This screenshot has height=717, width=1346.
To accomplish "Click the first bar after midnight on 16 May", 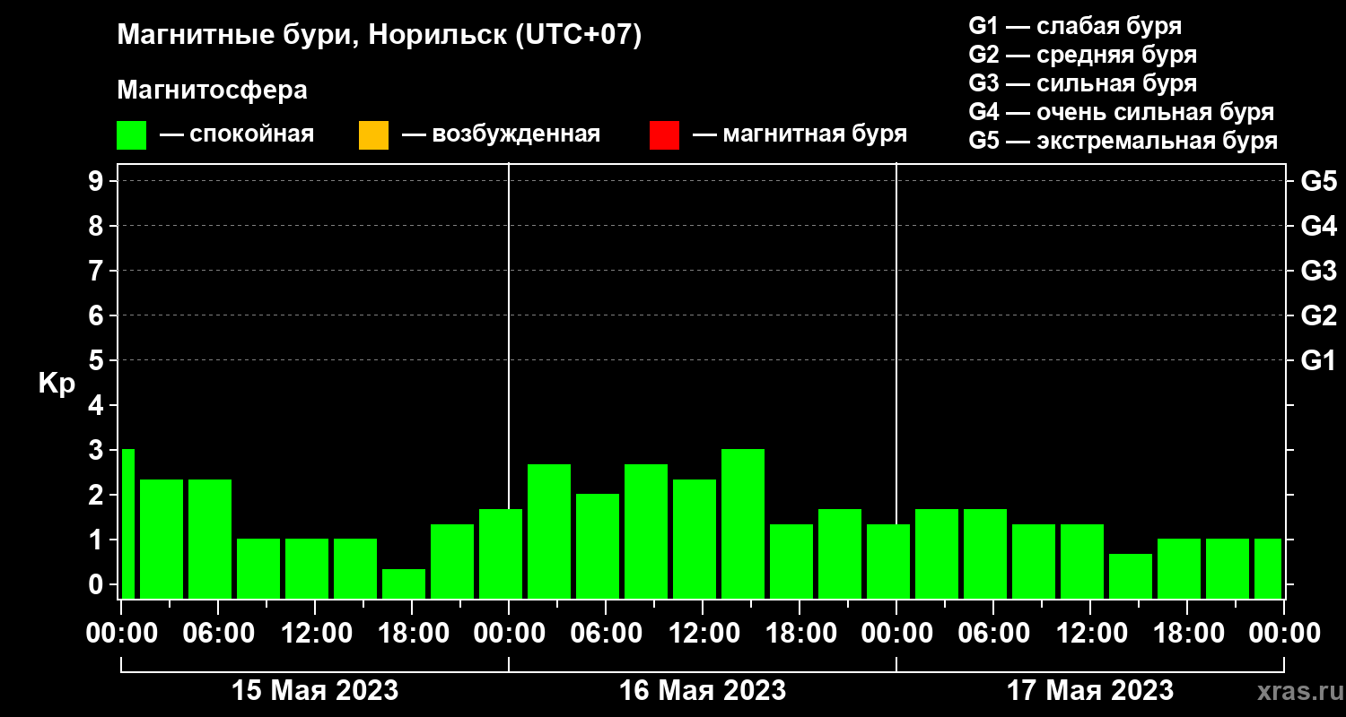I will coord(549,531).
